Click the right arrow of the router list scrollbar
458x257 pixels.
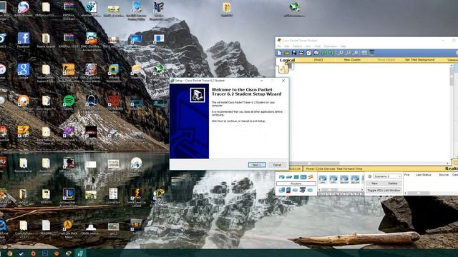pyautogui.click(x=362, y=189)
